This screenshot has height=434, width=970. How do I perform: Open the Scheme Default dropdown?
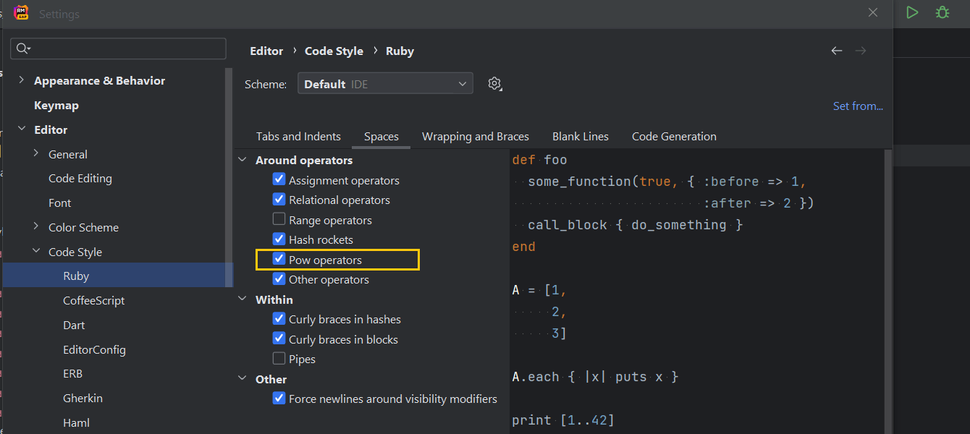tap(385, 84)
